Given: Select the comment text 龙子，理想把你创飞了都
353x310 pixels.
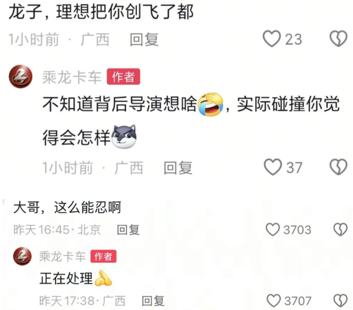Looking at the screenshot, I should [x=101, y=12].
